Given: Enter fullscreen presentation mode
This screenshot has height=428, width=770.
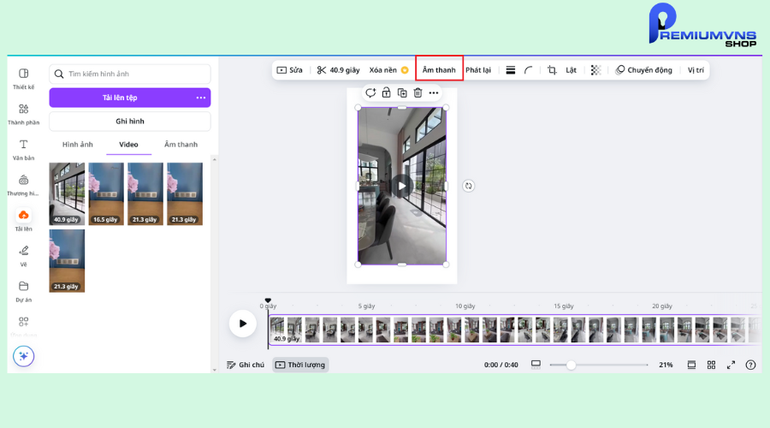Looking at the screenshot, I should click(x=731, y=365).
